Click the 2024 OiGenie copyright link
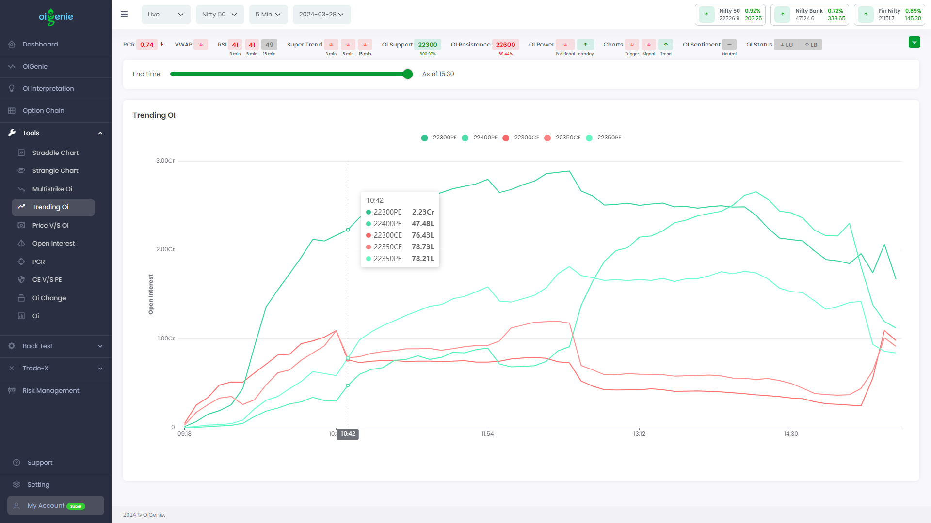The height and width of the screenshot is (523, 931). click(x=144, y=515)
